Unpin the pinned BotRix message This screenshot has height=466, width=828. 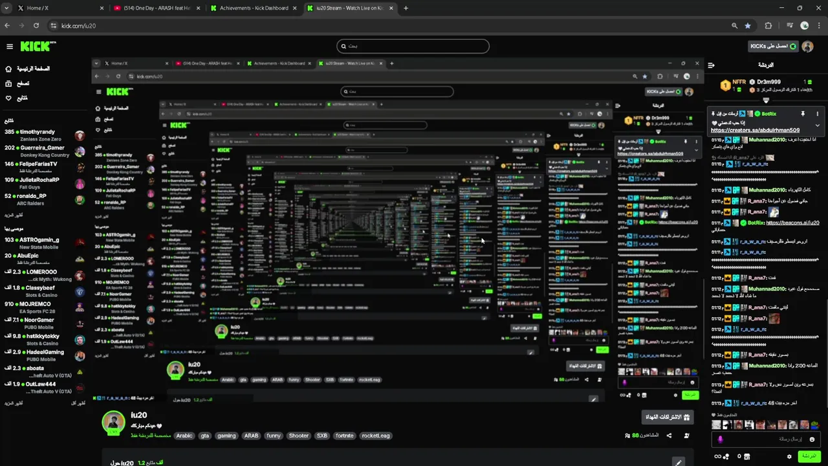pos(803,114)
